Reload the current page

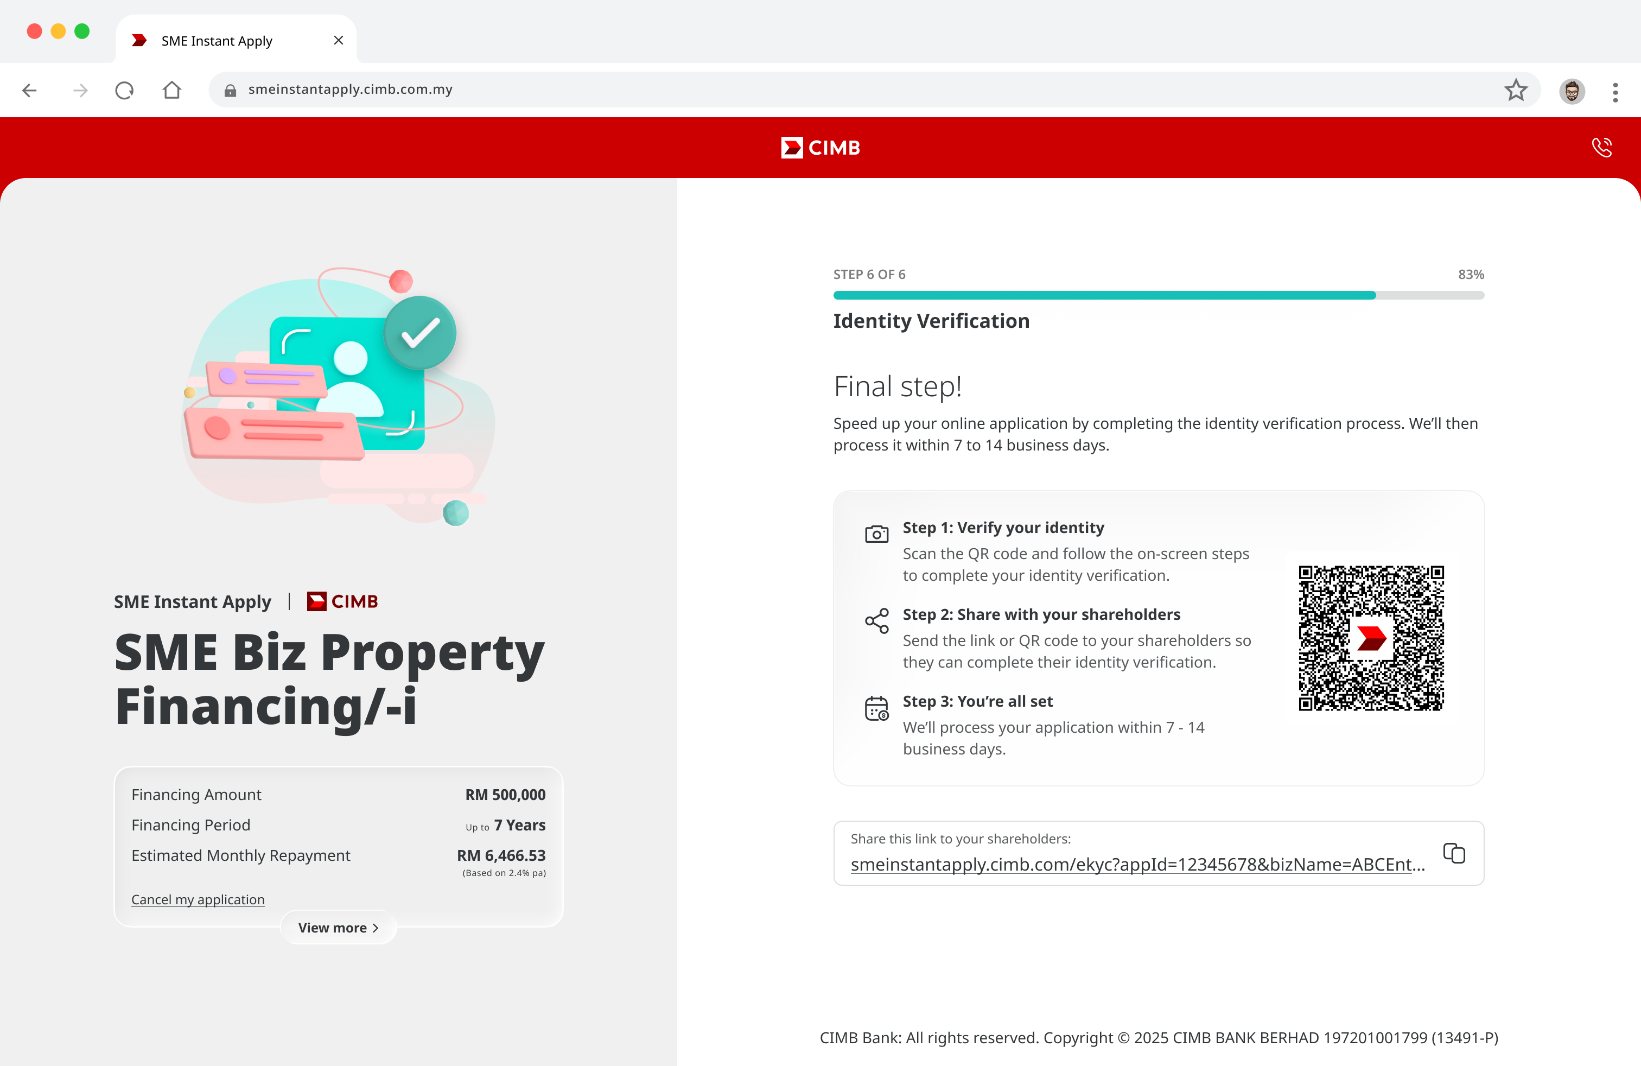125,90
